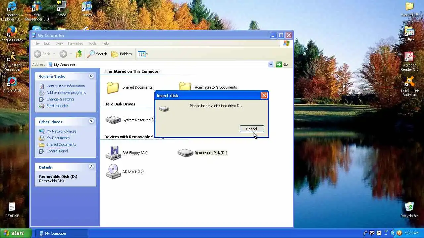The width and height of the screenshot is (424, 238).
Task: Open the Help menu
Action: pos(105,43)
